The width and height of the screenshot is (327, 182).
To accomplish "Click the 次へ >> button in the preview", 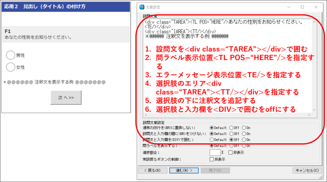I will [x=66, y=98].
